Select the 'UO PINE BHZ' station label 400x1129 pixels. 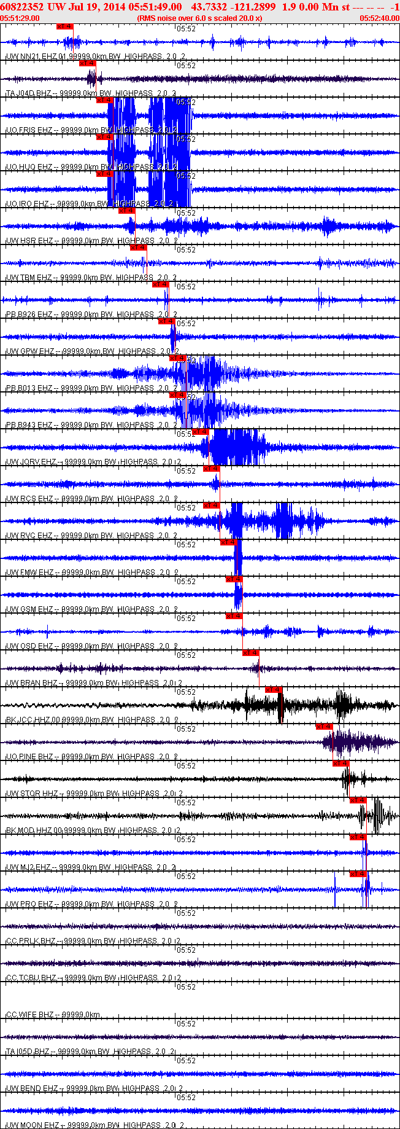(x=29, y=757)
